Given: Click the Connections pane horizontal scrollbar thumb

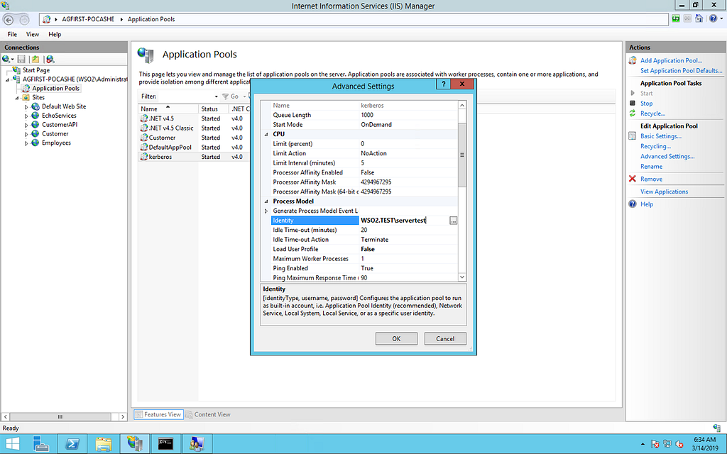Looking at the screenshot, I should pyautogui.click(x=60, y=417).
